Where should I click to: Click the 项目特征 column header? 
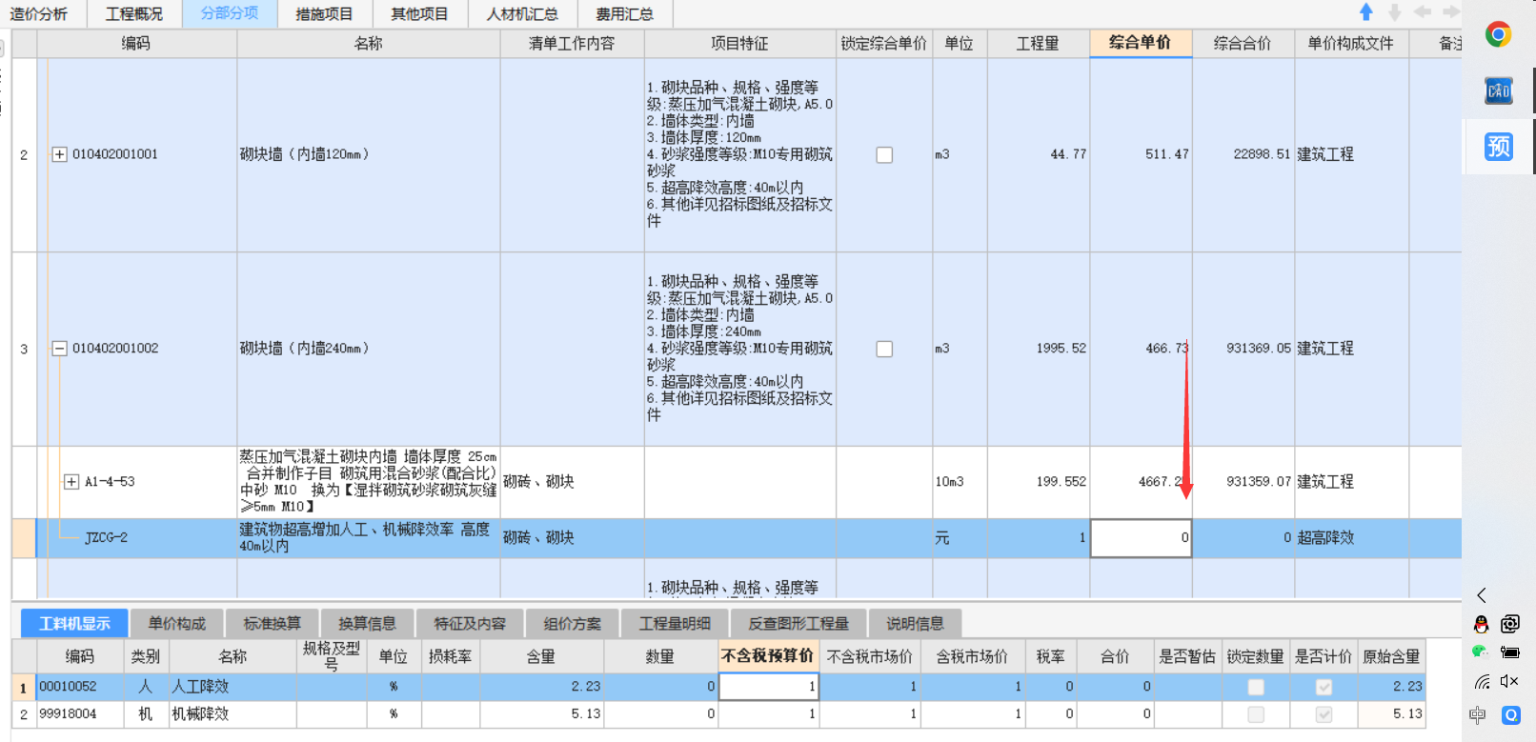coord(739,44)
